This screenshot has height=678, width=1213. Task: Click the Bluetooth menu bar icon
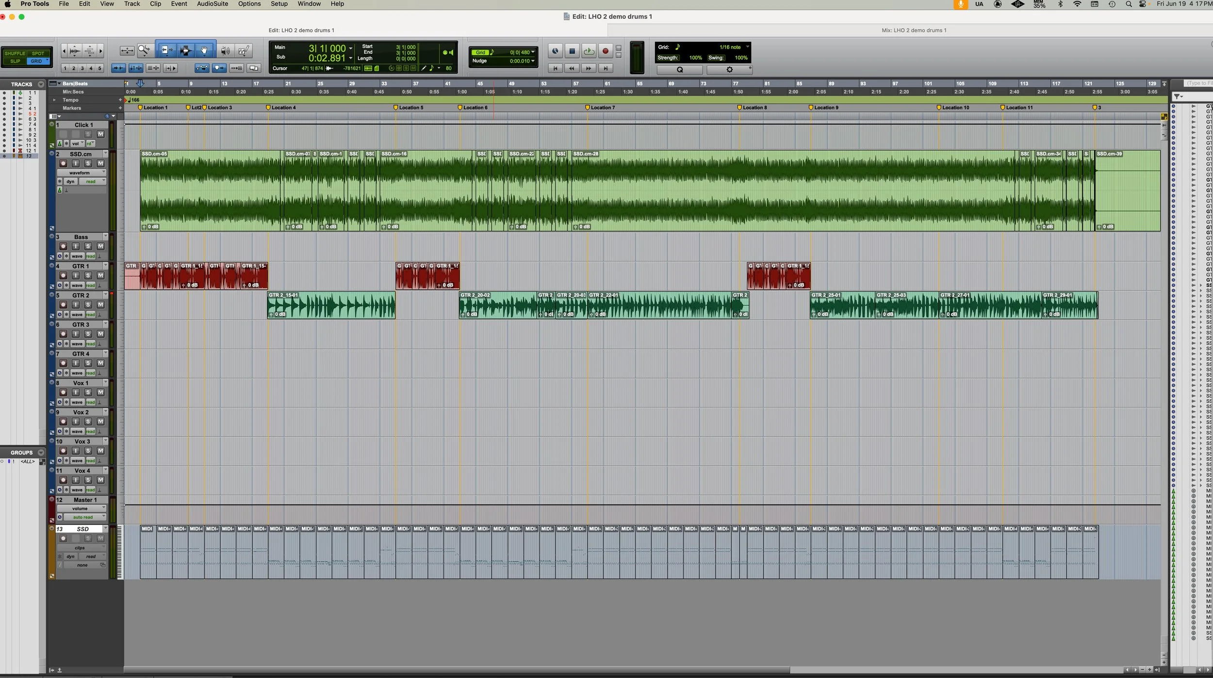point(1061,4)
